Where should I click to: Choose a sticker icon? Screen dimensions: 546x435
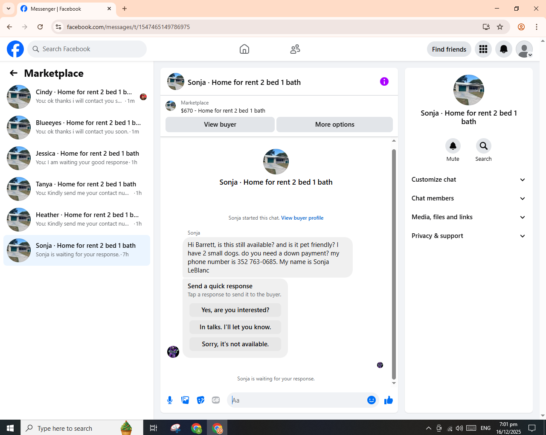pos(200,400)
